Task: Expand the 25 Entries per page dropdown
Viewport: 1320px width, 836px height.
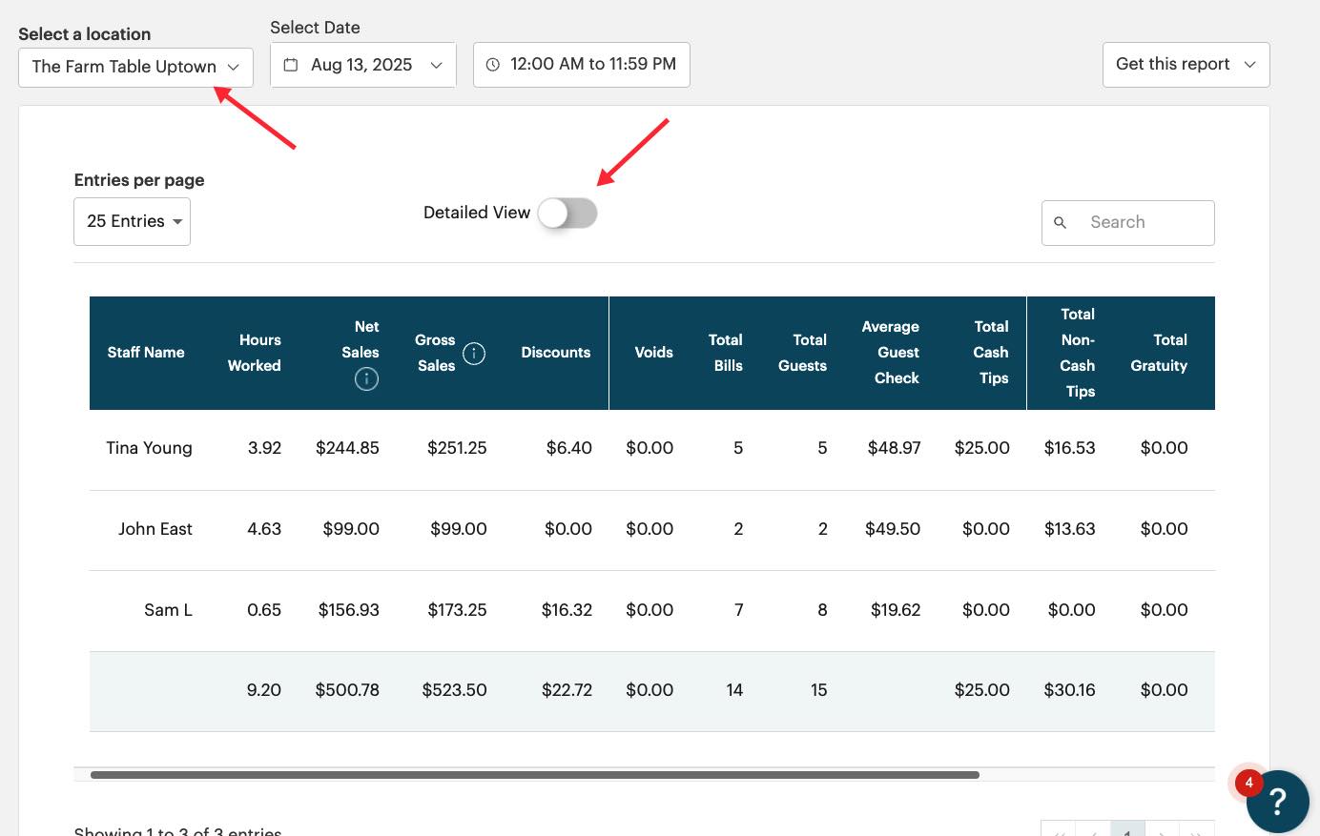Action: coord(132,221)
